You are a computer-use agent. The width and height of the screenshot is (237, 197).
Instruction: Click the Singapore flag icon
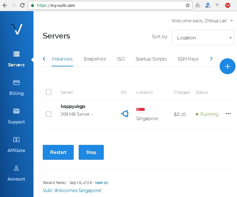[140, 111]
